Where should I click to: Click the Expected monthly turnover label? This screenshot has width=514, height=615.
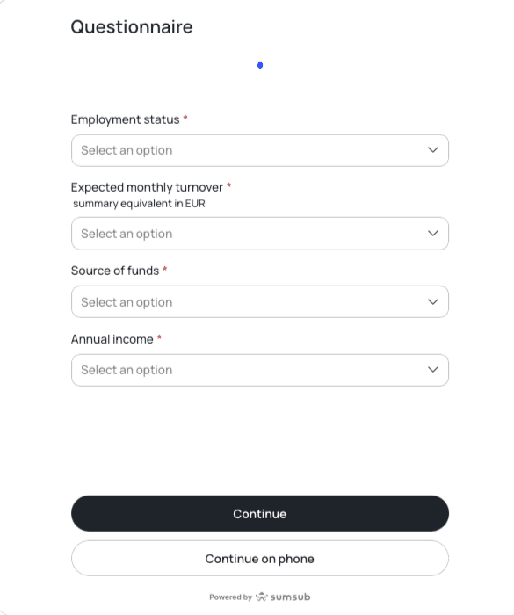[147, 187]
